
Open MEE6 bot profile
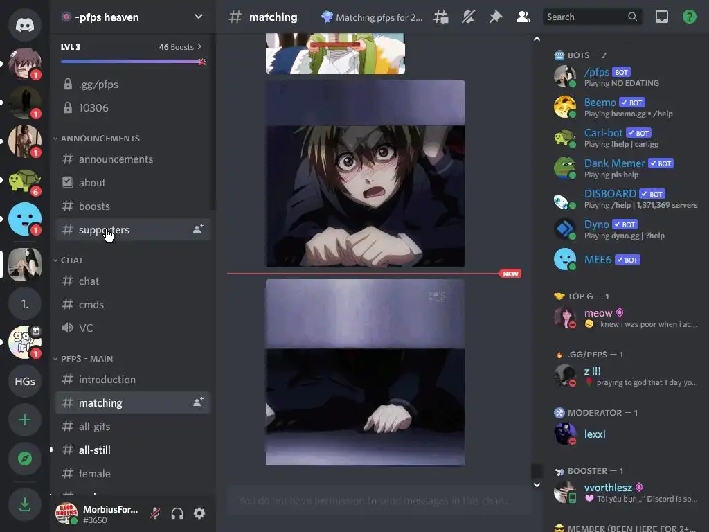627,260
